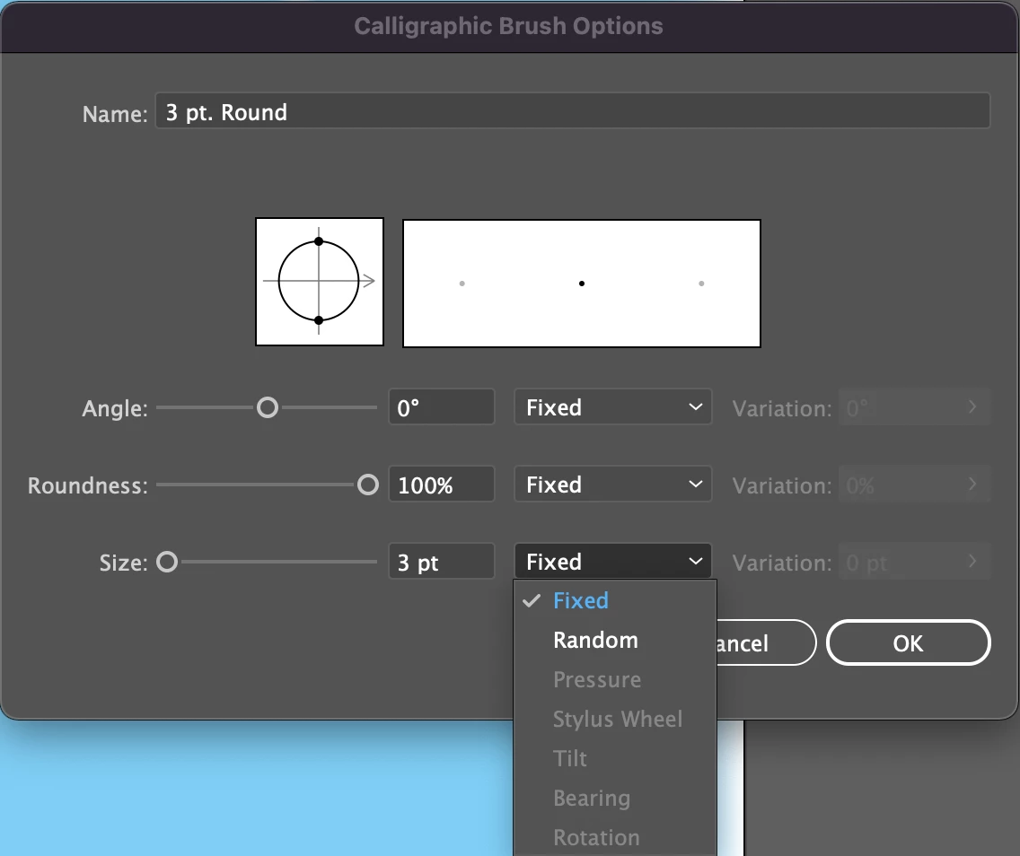Collapse the Size method dropdown
The height and width of the screenshot is (856, 1020).
tap(613, 563)
